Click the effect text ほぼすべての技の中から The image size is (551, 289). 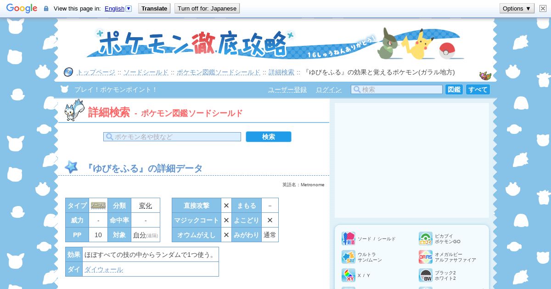tap(150, 255)
